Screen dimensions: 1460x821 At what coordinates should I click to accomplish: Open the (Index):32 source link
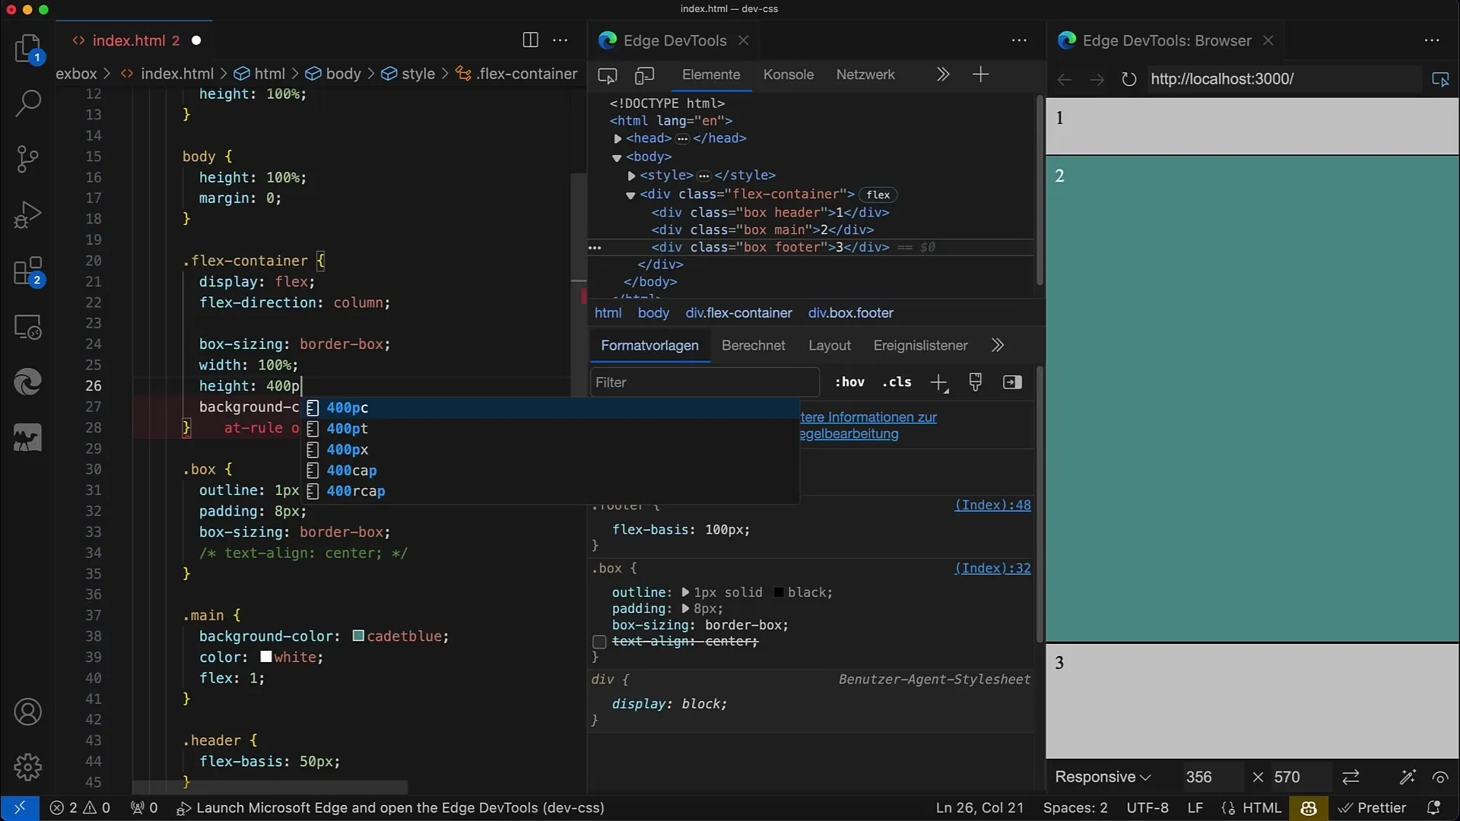coord(992,568)
